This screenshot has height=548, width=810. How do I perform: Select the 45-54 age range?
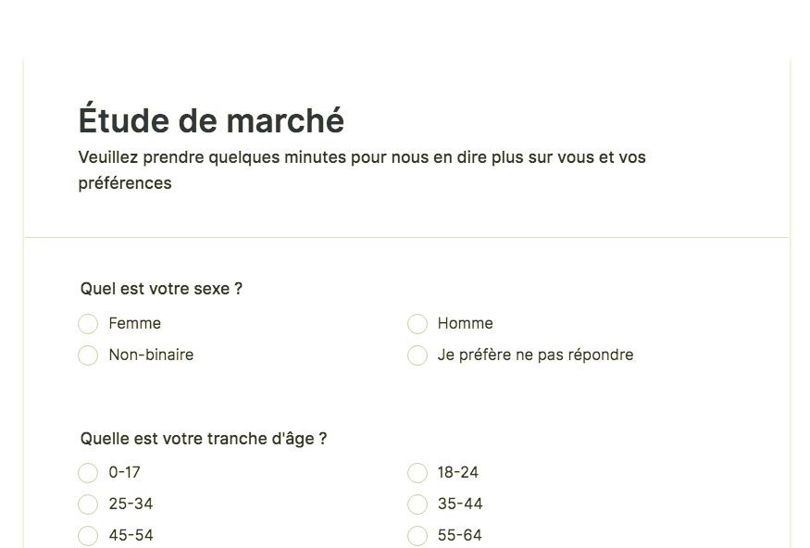point(88,536)
